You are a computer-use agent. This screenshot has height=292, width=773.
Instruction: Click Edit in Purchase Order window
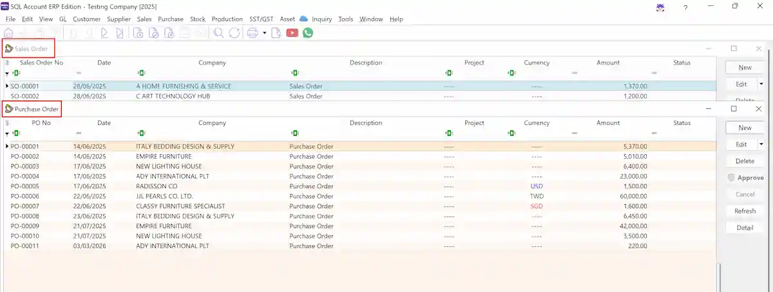741,144
